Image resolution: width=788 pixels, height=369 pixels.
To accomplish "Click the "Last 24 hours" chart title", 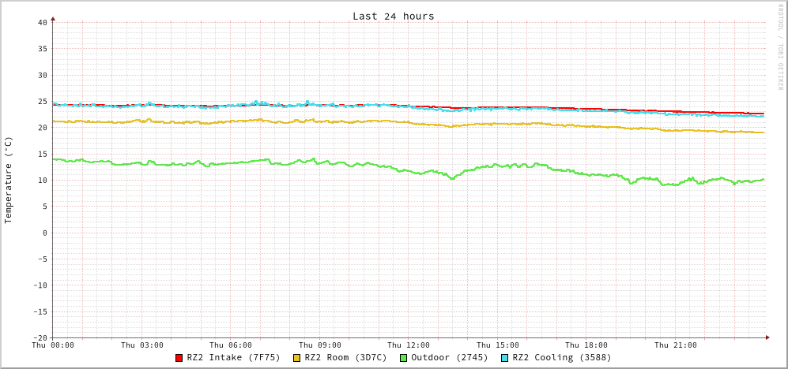I will click(393, 16).
